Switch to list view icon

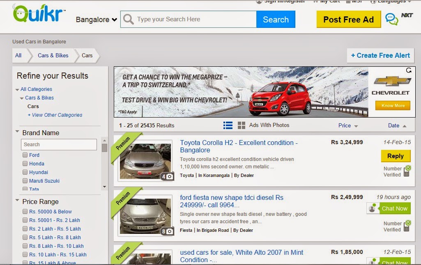[228, 125]
